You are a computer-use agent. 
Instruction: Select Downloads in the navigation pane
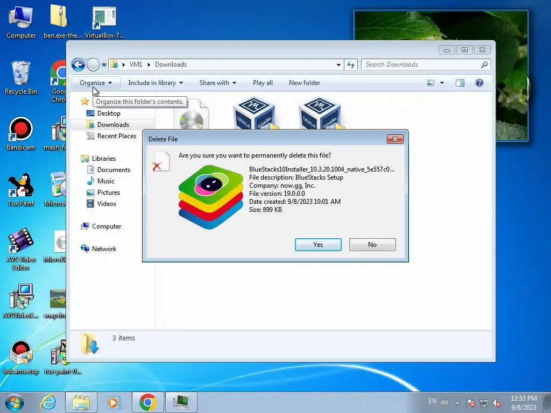[x=113, y=125]
